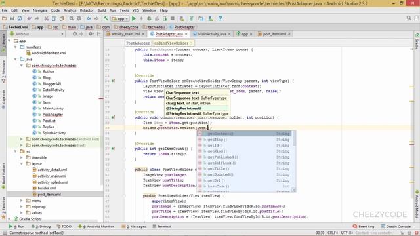This screenshot has width=420, height=236.
Task: Open the Terminal tool window
Action: 162,226
